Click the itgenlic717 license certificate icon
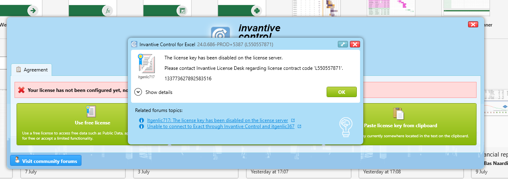 point(146,63)
